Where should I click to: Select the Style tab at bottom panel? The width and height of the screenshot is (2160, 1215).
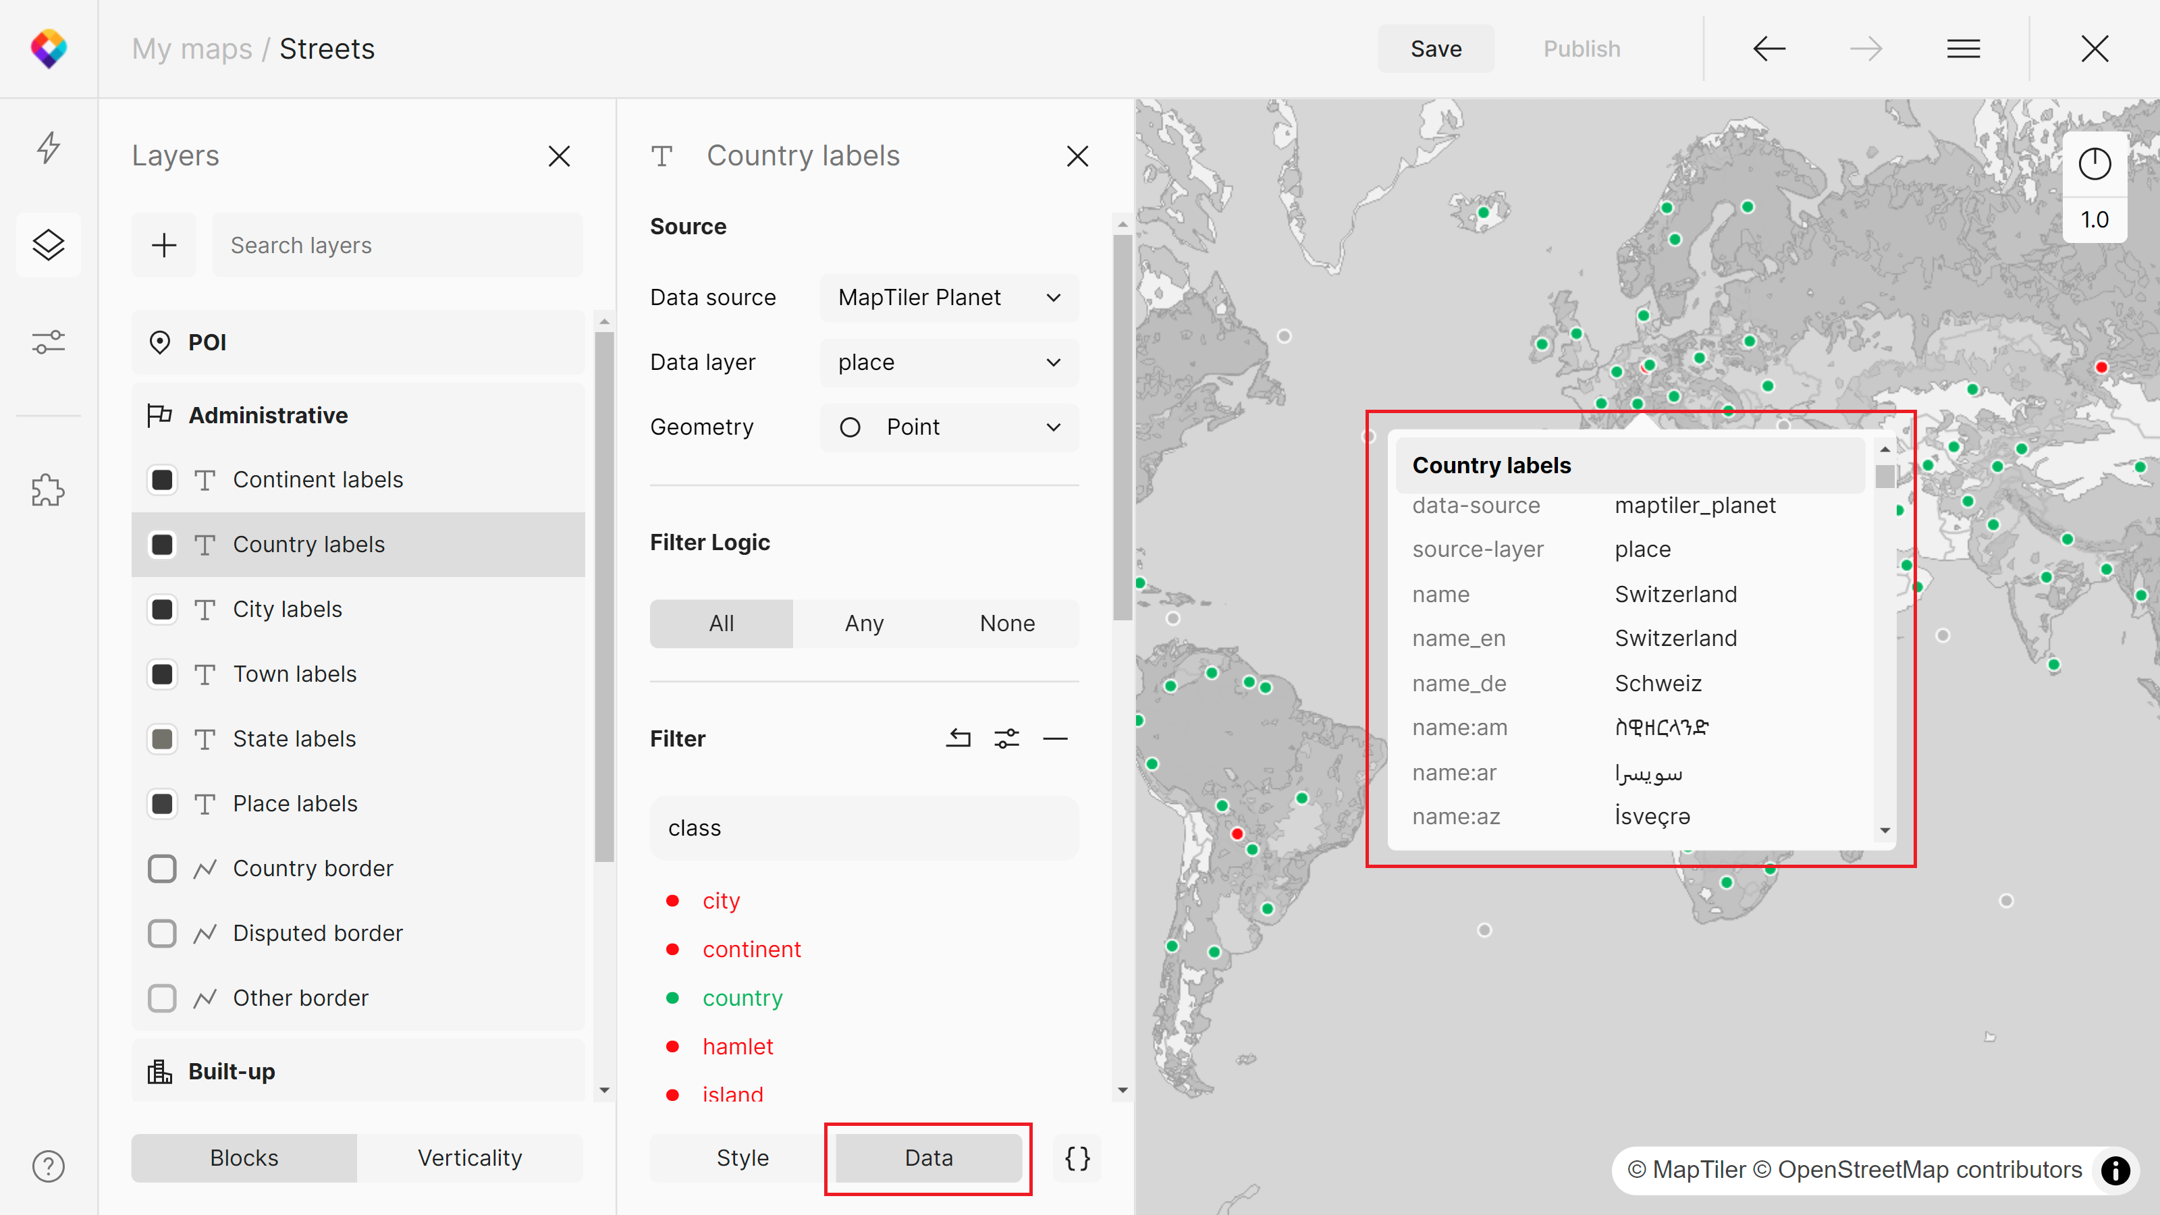point(740,1158)
